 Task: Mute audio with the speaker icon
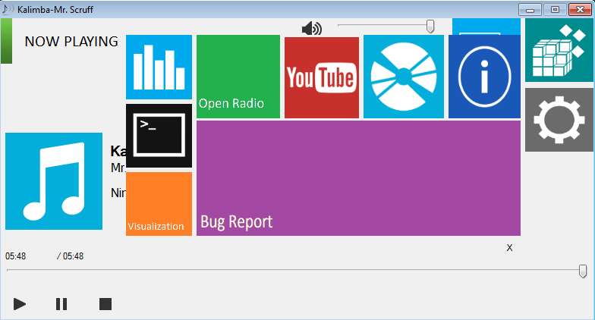(x=311, y=29)
